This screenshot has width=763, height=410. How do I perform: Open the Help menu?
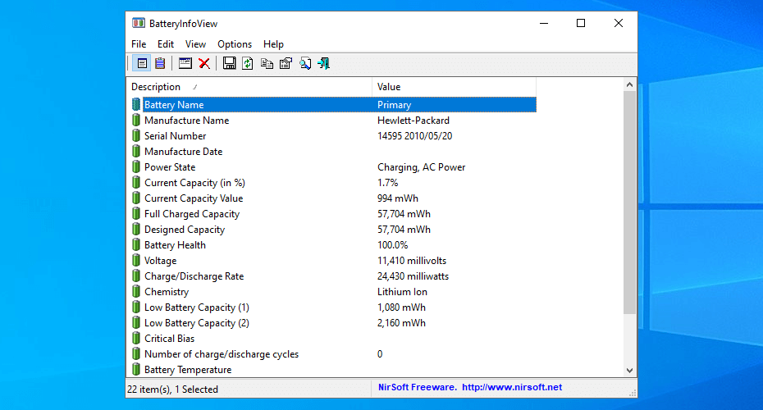pyautogui.click(x=273, y=43)
